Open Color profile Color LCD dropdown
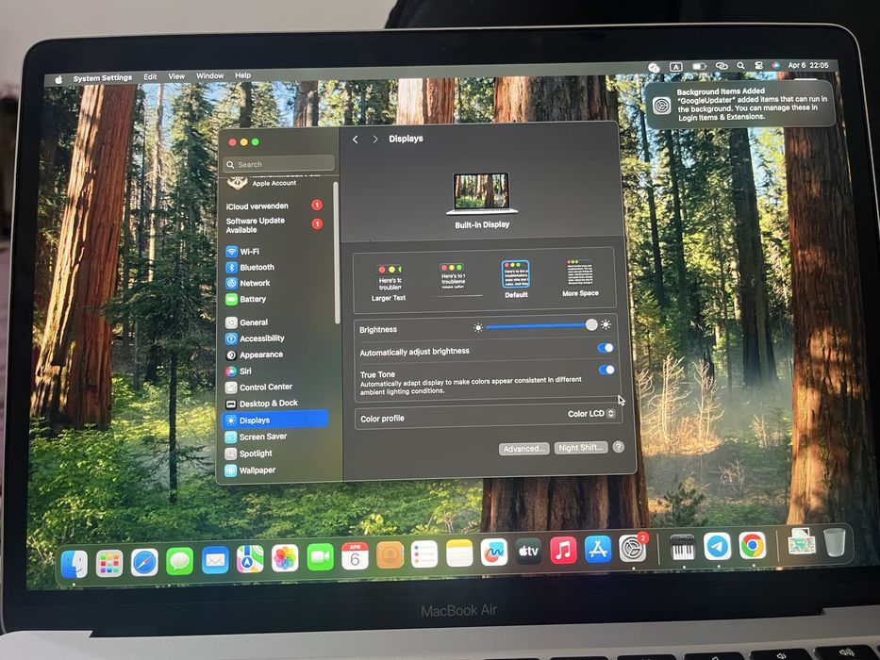 pos(591,414)
